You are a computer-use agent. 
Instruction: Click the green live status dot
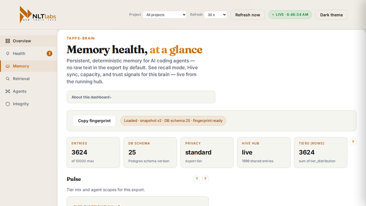tap(273, 15)
